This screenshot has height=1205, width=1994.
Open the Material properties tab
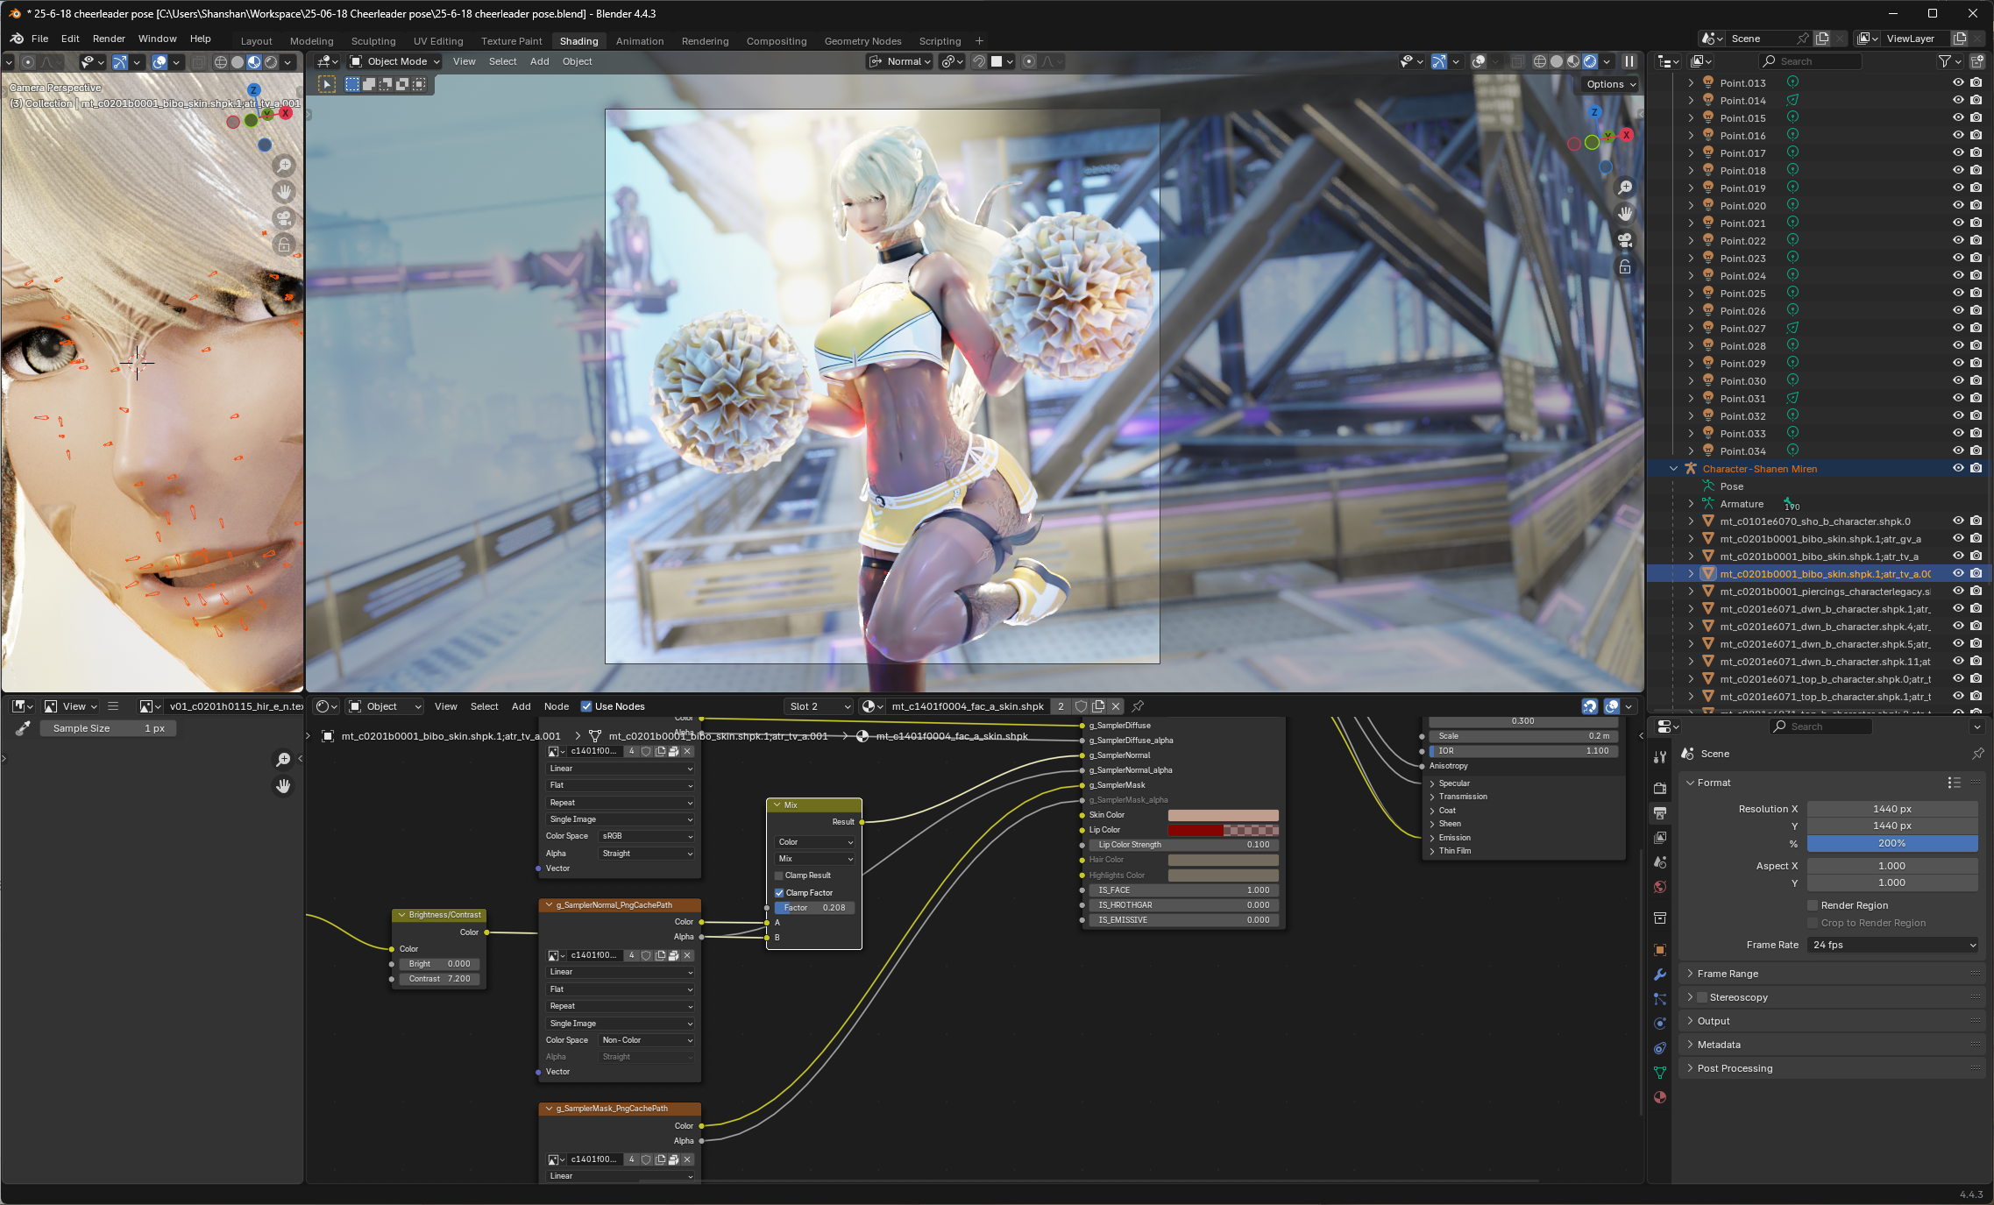click(1659, 1097)
